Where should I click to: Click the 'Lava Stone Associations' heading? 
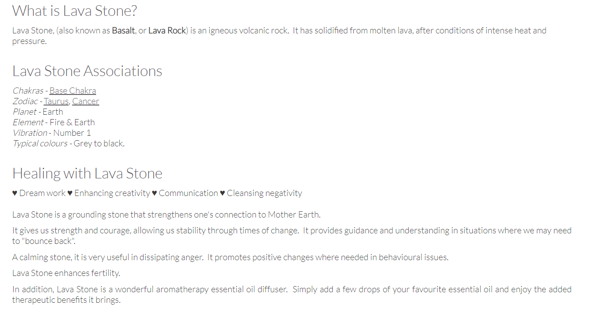pyautogui.click(x=87, y=71)
